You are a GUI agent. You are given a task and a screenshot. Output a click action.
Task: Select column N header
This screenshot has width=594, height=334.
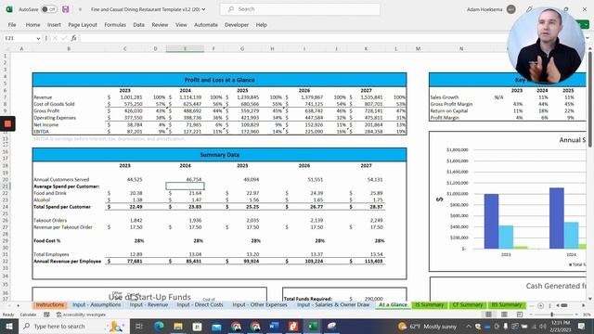(x=461, y=48)
